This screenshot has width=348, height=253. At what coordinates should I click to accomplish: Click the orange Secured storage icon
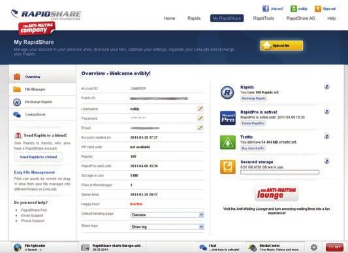(228, 167)
